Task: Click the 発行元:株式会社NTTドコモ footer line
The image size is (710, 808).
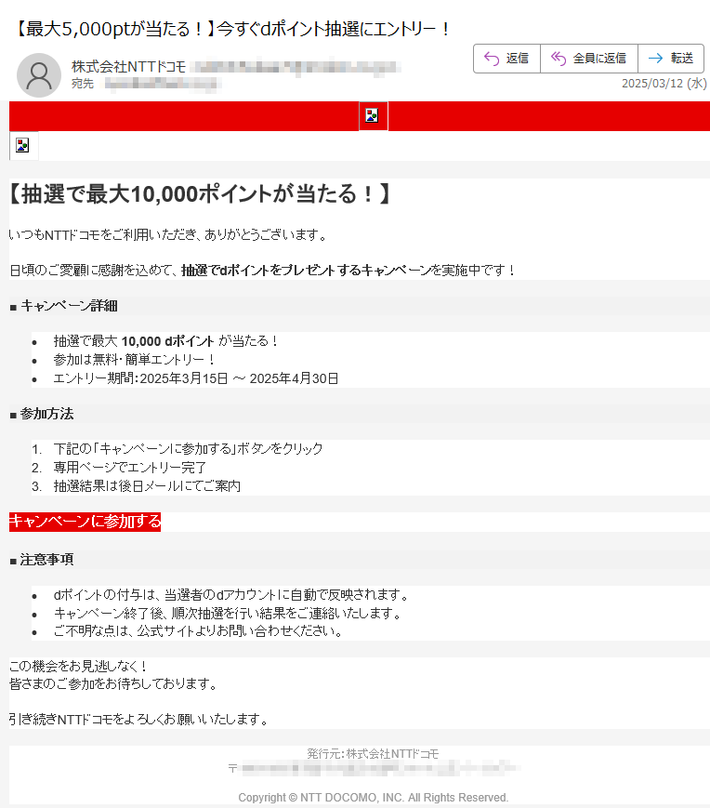Action: pos(373,754)
